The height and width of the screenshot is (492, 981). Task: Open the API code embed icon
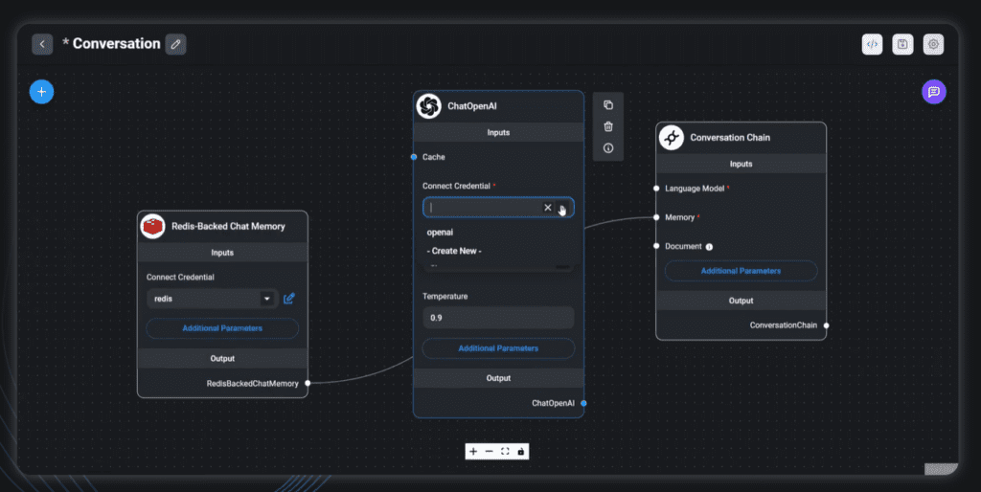click(872, 44)
